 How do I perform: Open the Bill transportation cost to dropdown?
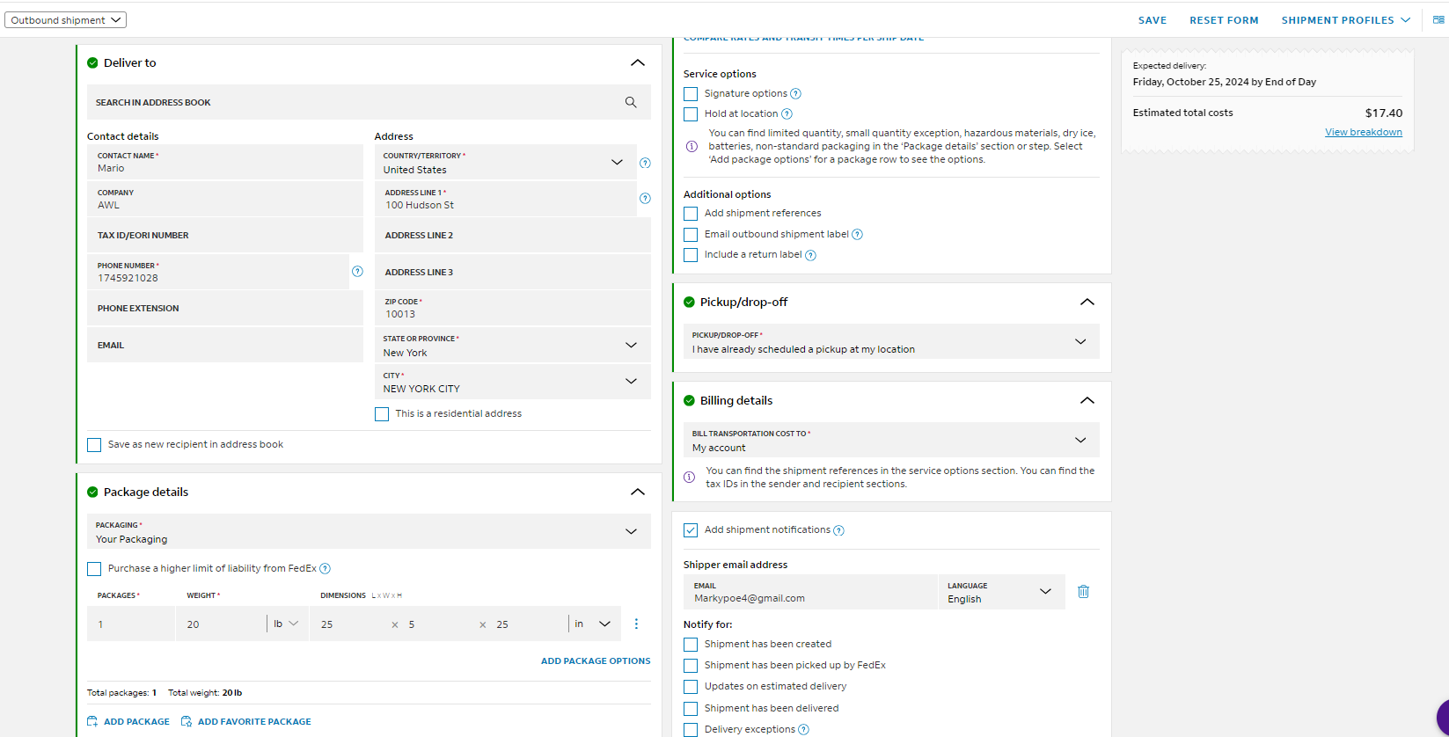[891, 440]
